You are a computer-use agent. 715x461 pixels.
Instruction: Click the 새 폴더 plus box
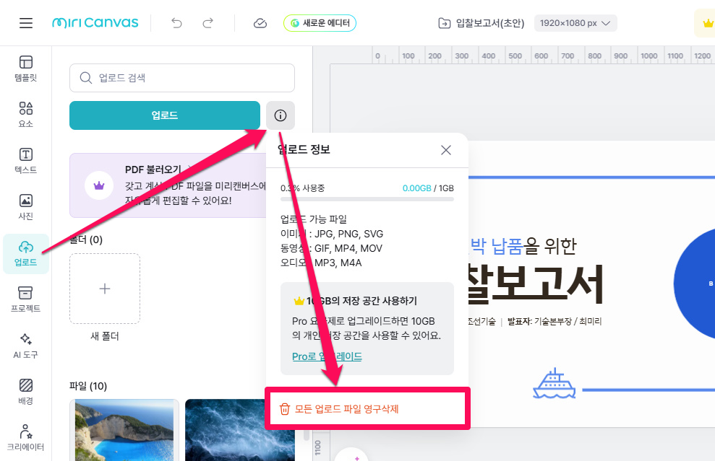(105, 289)
